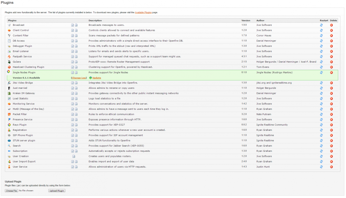Click the Update link for Jingle Nodes

pos(97,78)
